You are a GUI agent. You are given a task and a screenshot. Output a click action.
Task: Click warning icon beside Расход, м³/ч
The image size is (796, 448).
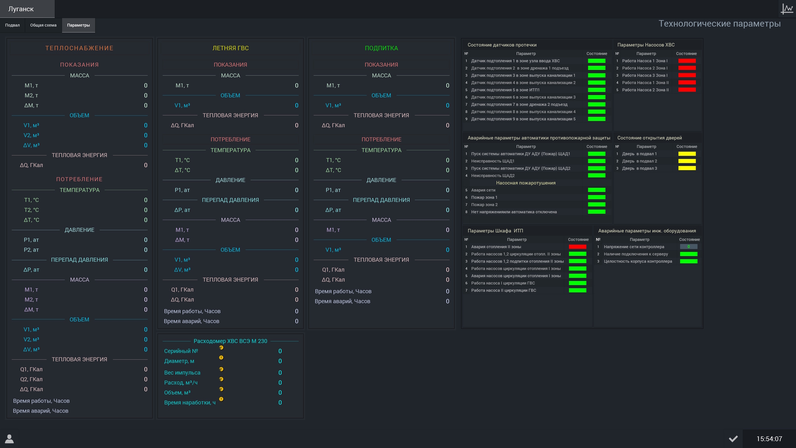point(221,379)
